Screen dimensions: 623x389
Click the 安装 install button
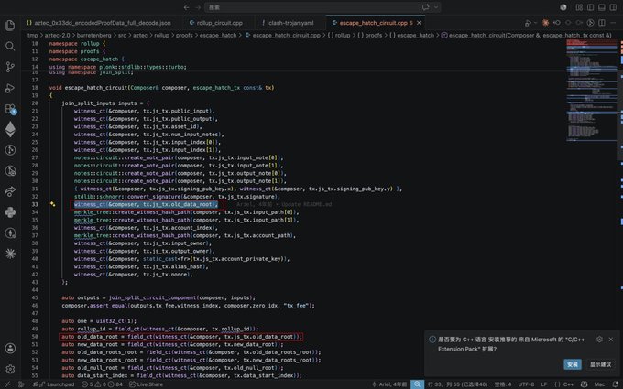pos(573,364)
